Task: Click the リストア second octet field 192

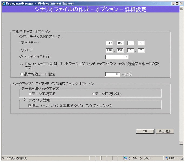Action: pos(120,50)
